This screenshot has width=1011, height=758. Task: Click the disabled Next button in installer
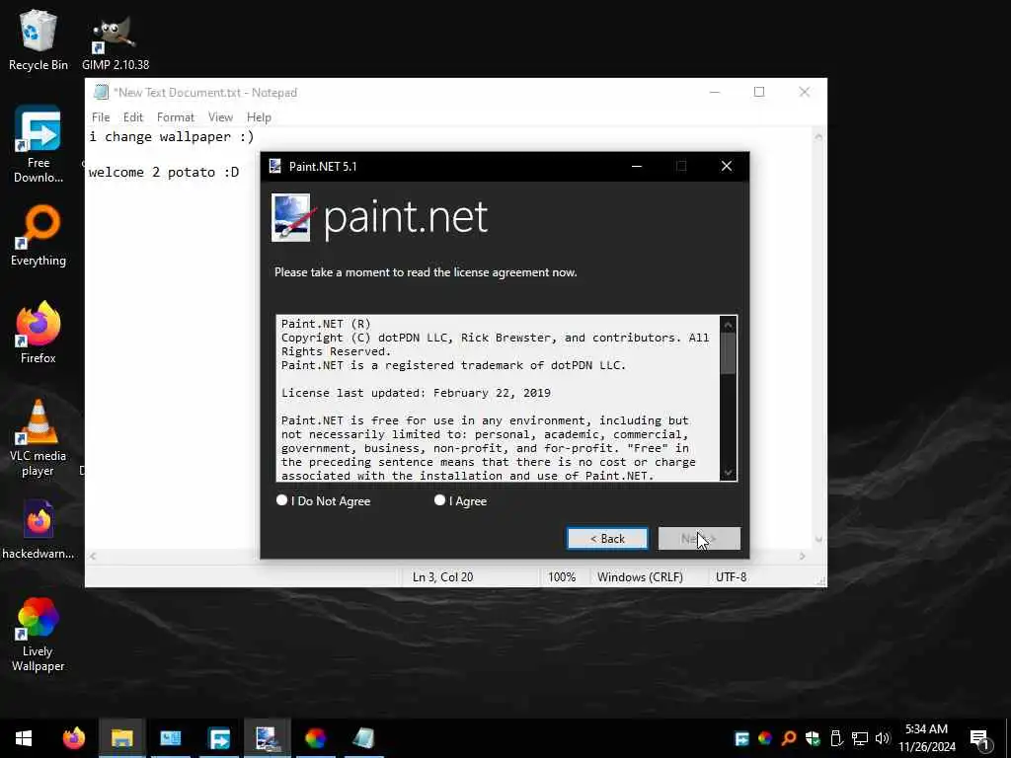tap(699, 538)
